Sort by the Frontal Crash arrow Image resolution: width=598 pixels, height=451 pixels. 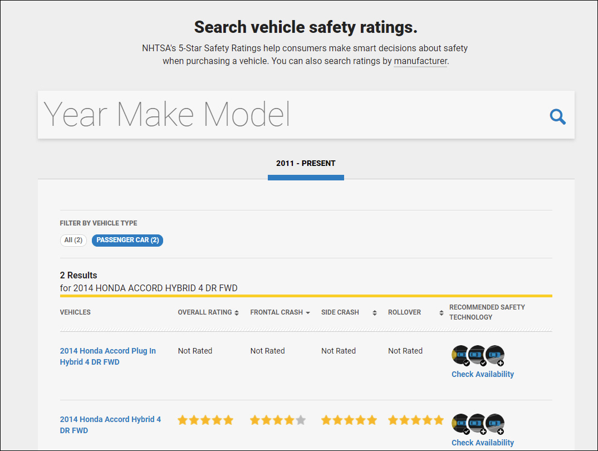coord(308,312)
